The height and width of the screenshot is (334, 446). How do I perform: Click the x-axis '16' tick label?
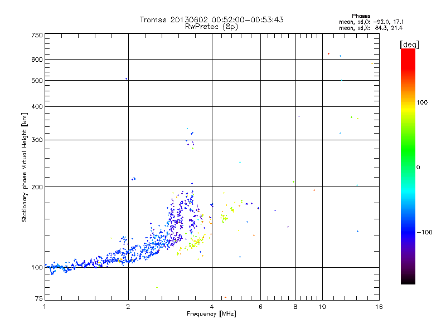pos(379,307)
